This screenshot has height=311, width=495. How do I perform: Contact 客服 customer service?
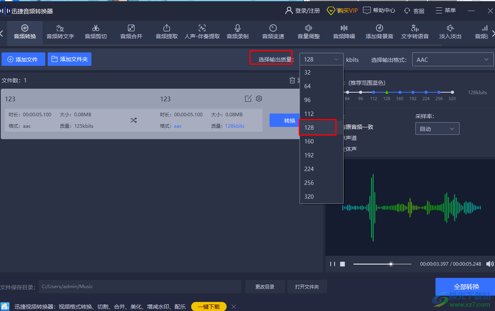click(414, 11)
